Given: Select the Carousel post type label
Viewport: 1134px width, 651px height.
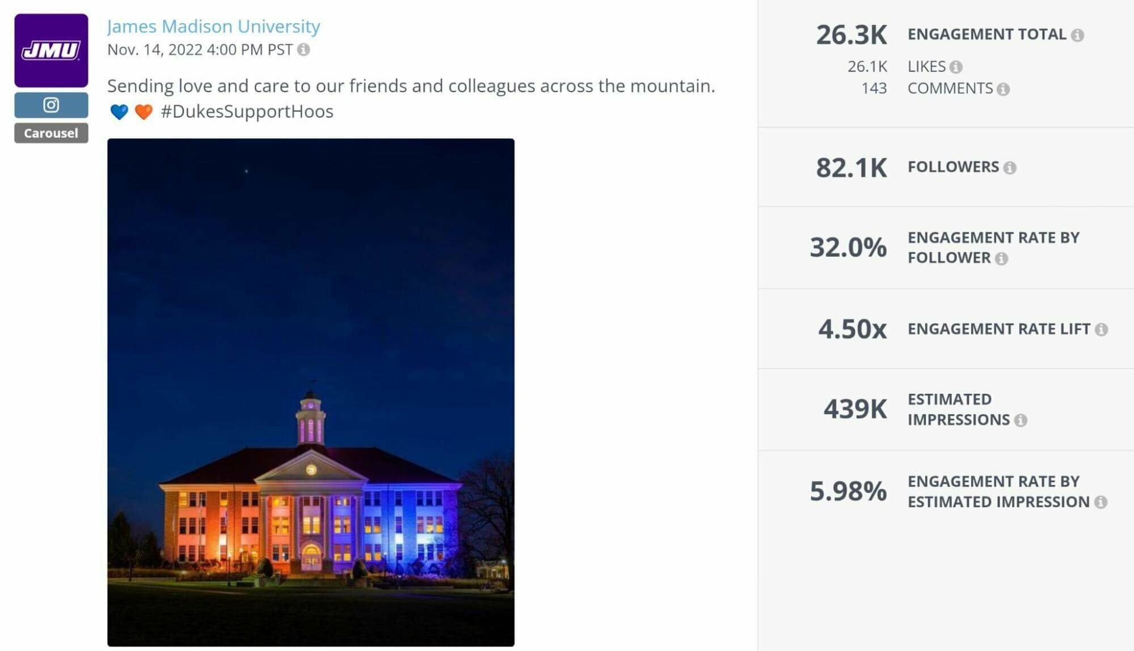Looking at the screenshot, I should pyautogui.click(x=50, y=134).
